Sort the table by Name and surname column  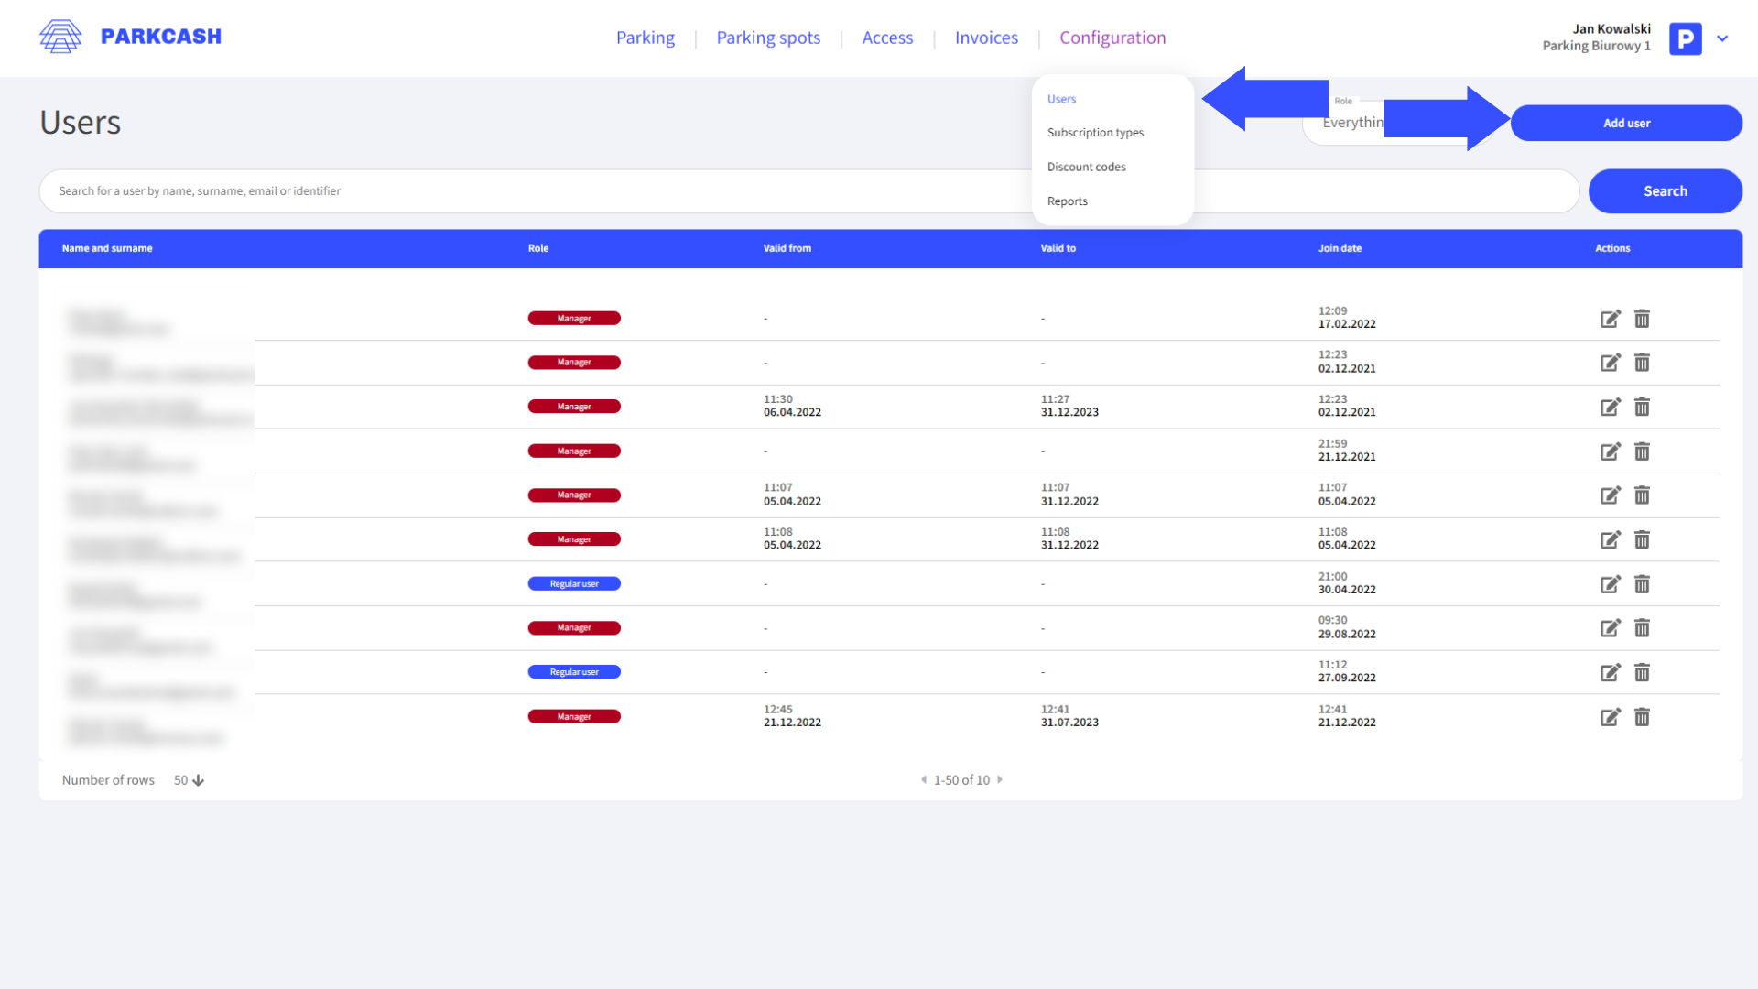tap(106, 248)
